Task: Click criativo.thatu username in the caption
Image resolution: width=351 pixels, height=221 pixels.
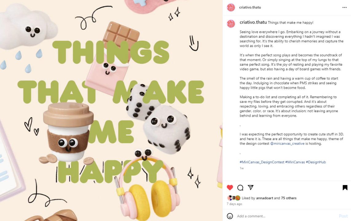Action: 253,22
